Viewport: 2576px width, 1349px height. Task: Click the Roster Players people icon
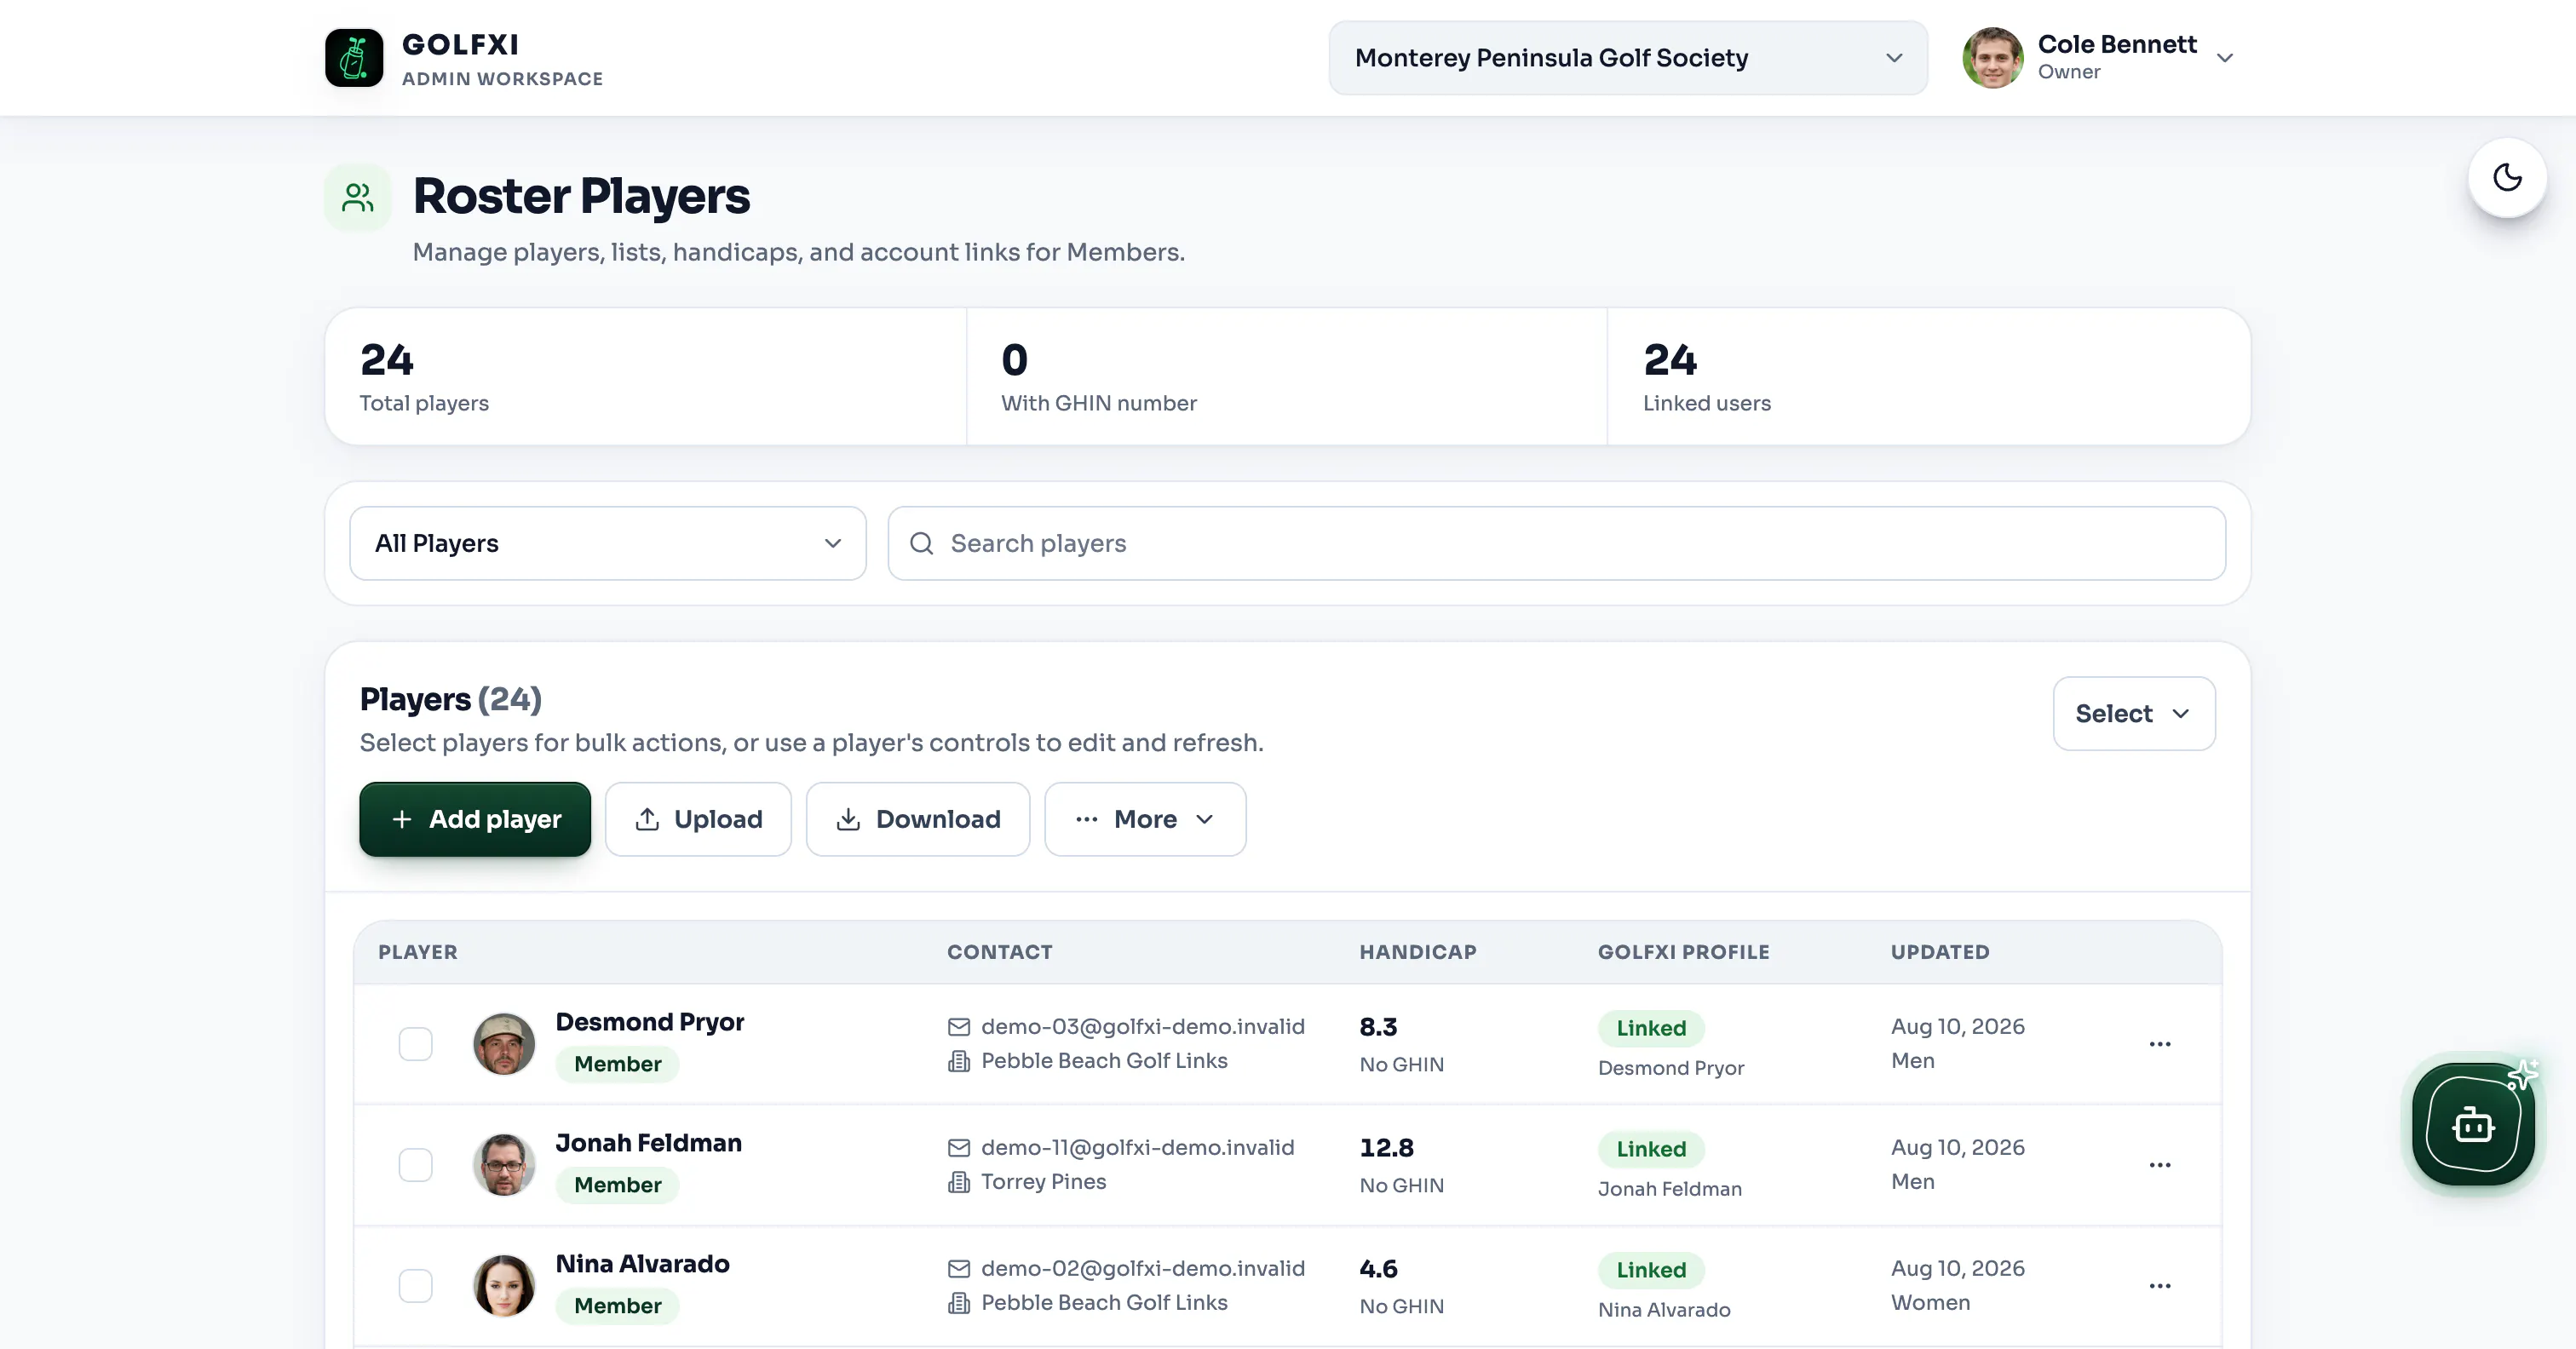click(357, 197)
